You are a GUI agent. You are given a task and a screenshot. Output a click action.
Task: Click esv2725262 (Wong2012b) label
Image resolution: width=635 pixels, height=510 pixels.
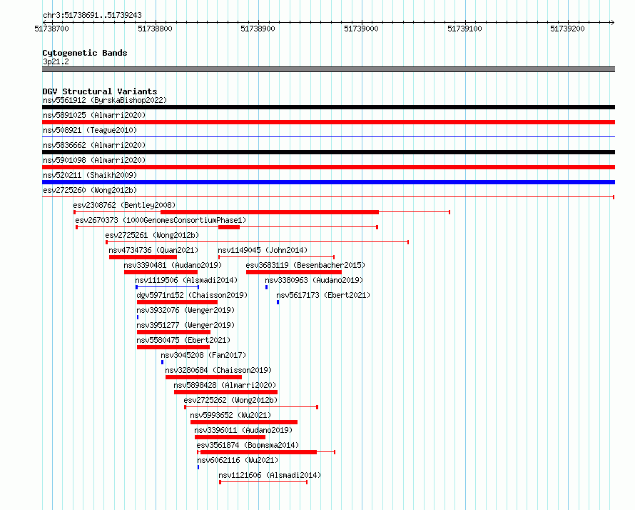point(231,400)
